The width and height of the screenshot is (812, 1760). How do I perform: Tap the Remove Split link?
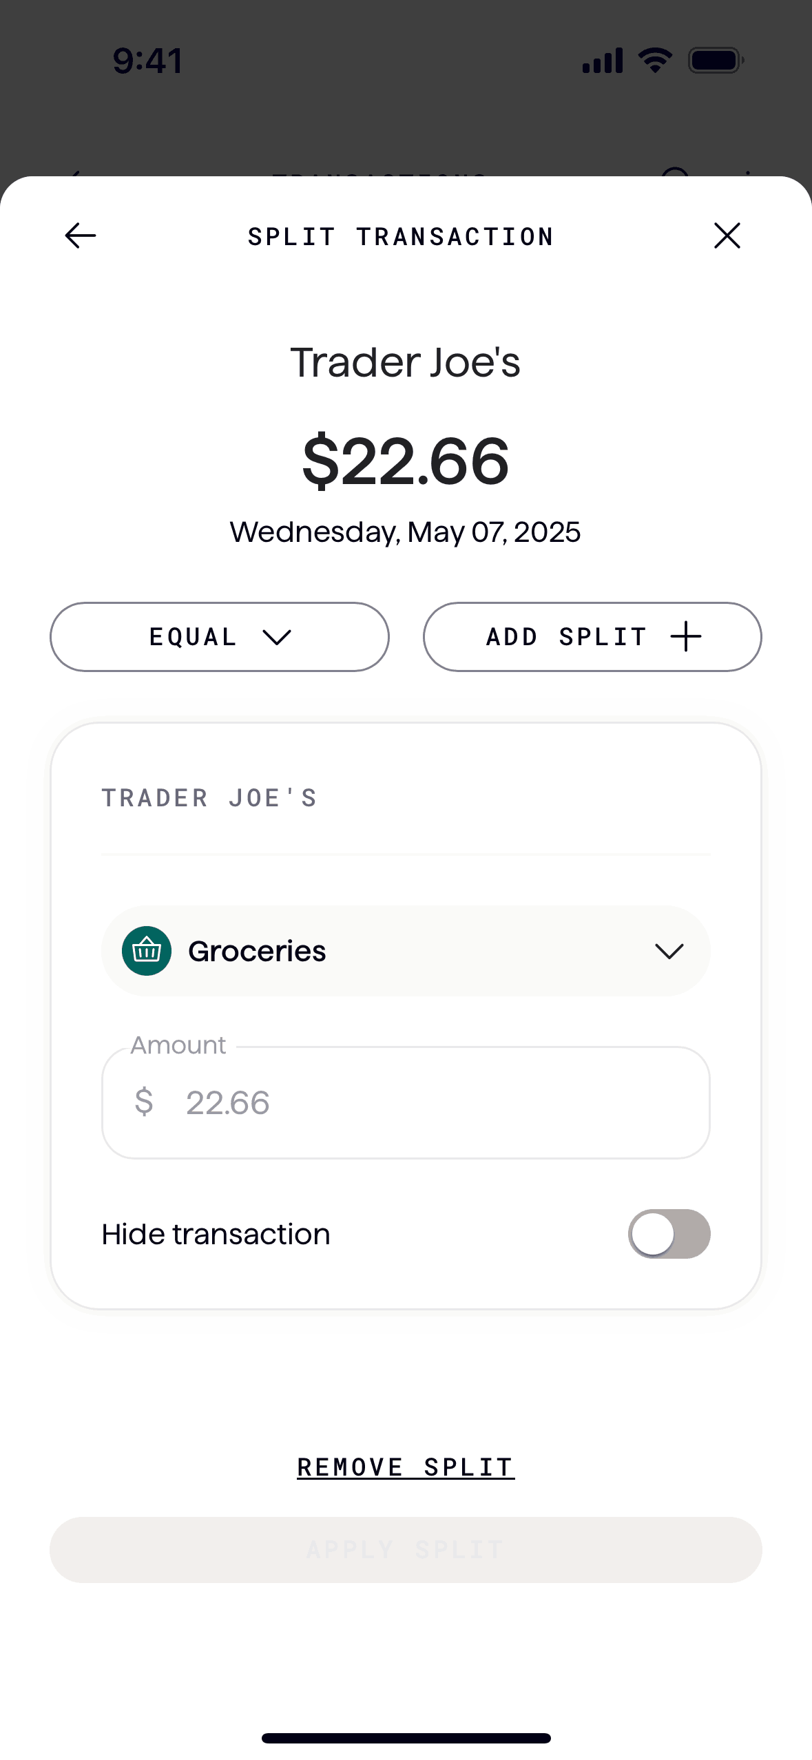pyautogui.click(x=406, y=1467)
